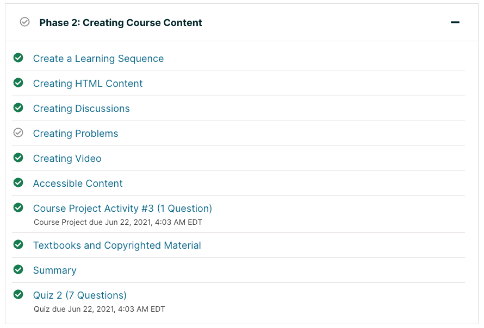This screenshot has height=328, width=484.
Task: Click the empty completion circle for Creating Problems
Action: (x=18, y=133)
